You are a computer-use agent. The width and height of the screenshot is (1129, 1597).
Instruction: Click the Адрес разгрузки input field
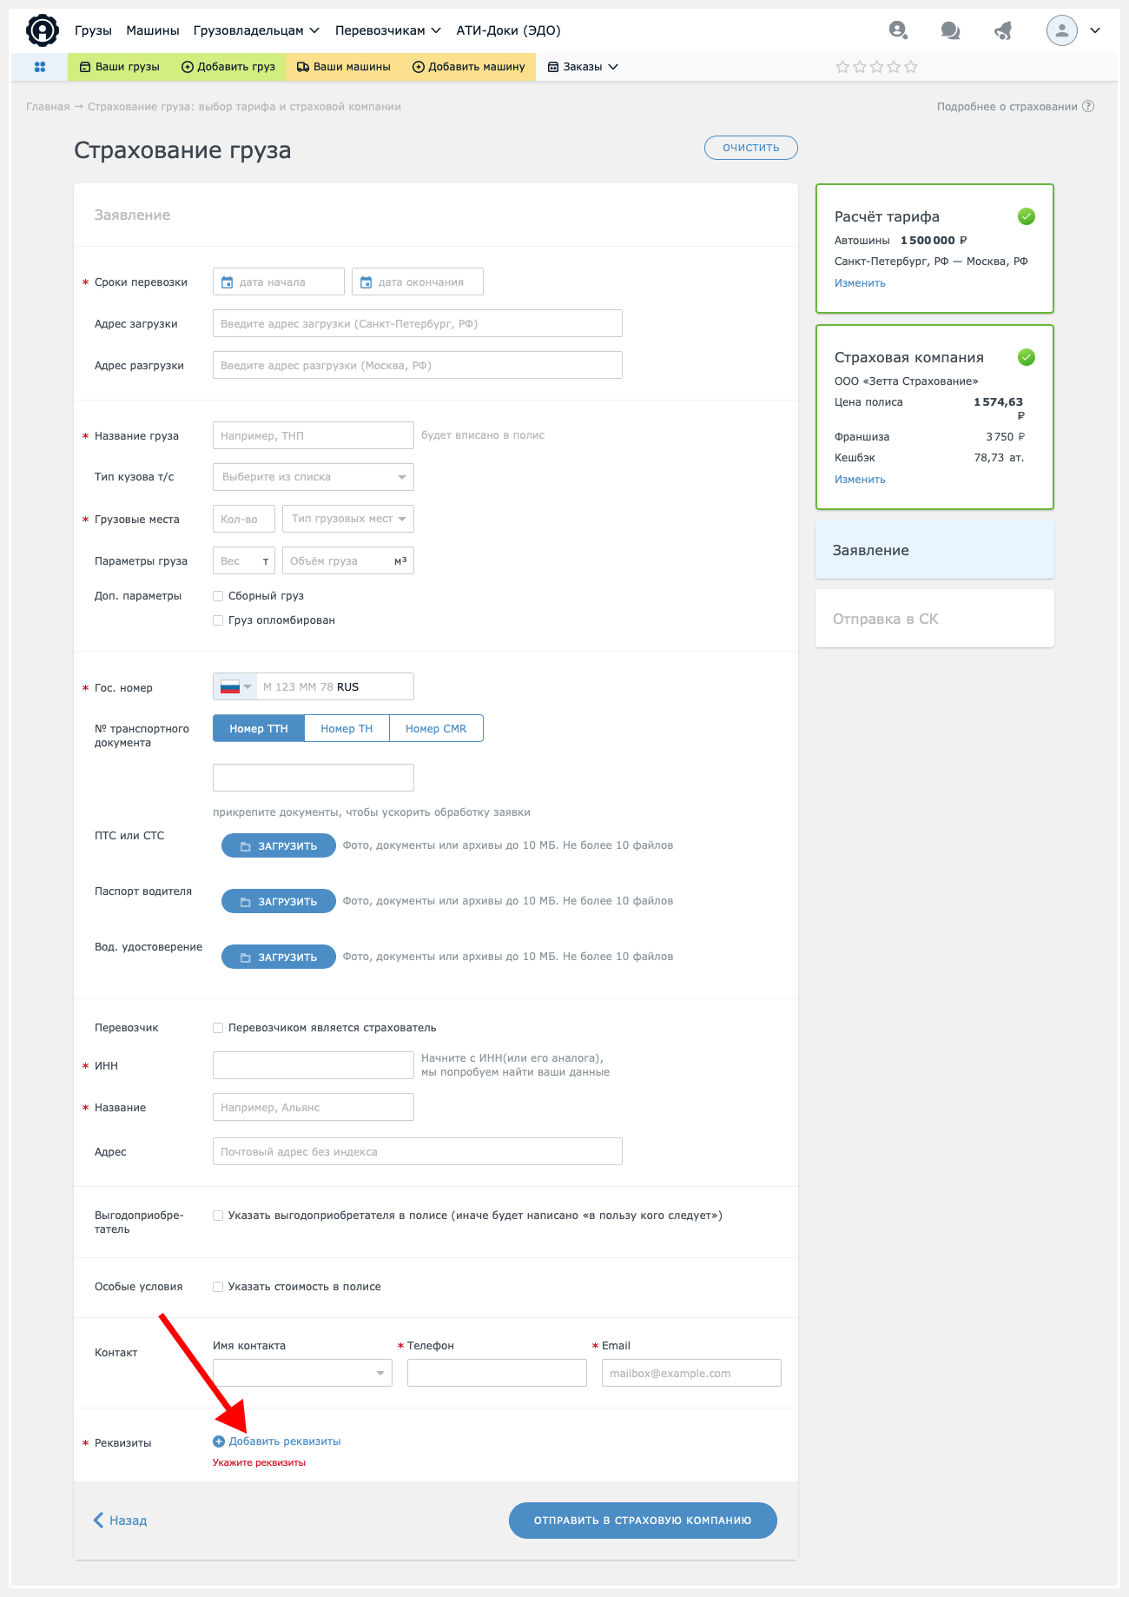coord(418,365)
